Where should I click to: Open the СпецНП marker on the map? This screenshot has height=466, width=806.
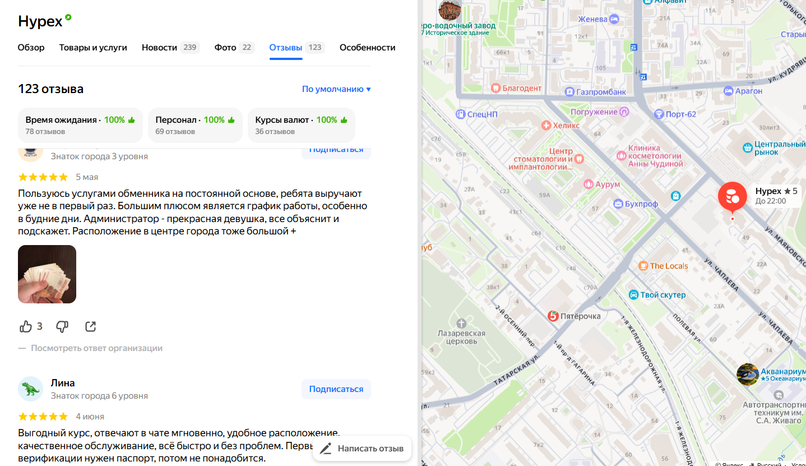(461, 114)
